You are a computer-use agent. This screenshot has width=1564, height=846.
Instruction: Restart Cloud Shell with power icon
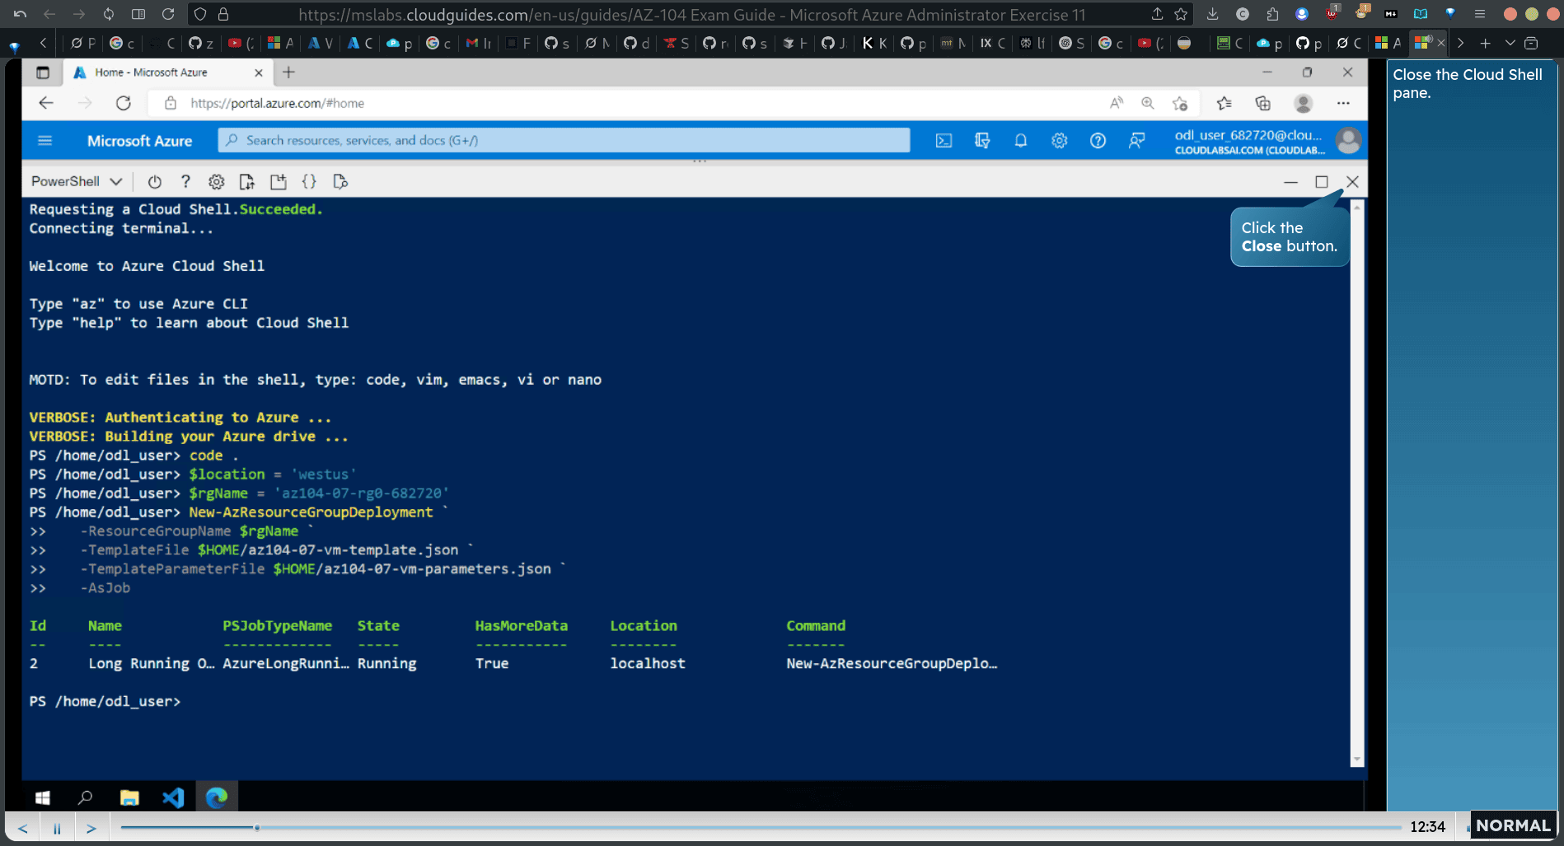(154, 182)
